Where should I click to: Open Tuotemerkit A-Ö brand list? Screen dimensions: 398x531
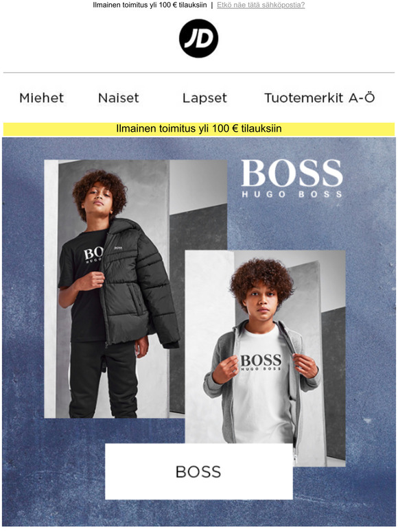[x=319, y=97]
